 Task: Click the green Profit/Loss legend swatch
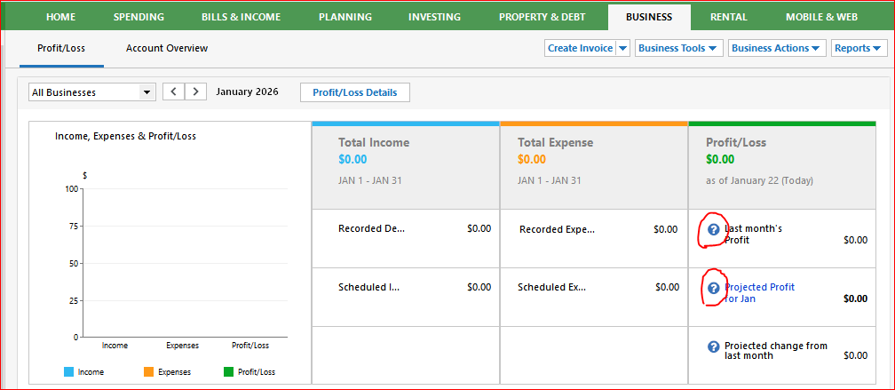228,372
